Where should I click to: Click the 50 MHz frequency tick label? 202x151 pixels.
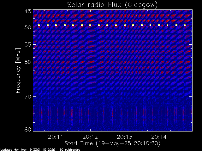coord(27,27)
